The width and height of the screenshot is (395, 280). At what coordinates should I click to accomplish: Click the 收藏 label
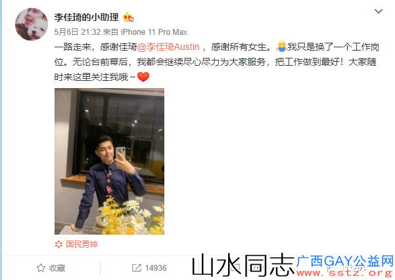point(57,268)
